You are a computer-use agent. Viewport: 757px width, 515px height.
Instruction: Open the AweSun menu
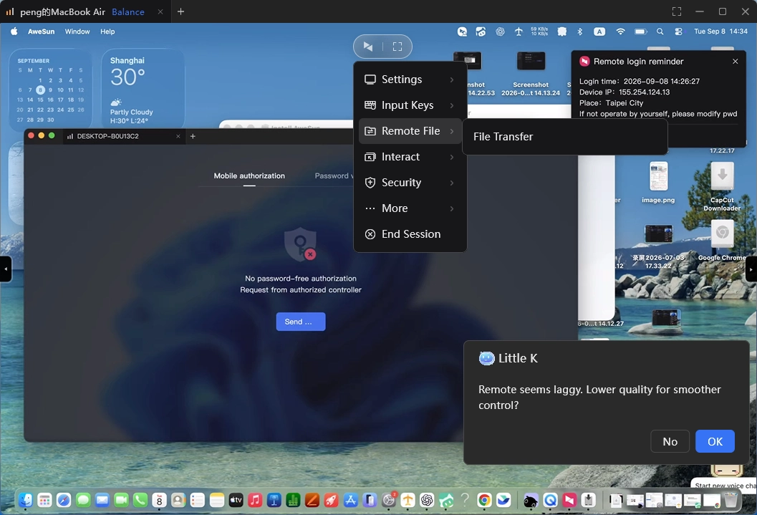(41, 32)
